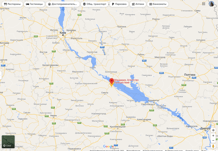Show Аптеки places on the map
The height and width of the screenshot is (151, 218).
click(x=138, y=4)
